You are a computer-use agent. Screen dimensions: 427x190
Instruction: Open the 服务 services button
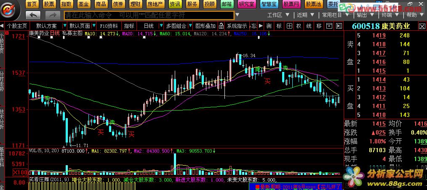(192, 4)
